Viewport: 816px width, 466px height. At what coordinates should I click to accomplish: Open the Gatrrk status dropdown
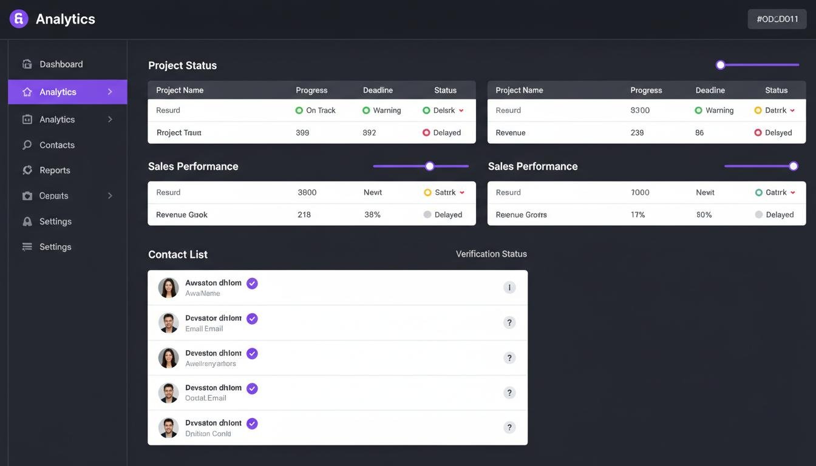[792, 192]
